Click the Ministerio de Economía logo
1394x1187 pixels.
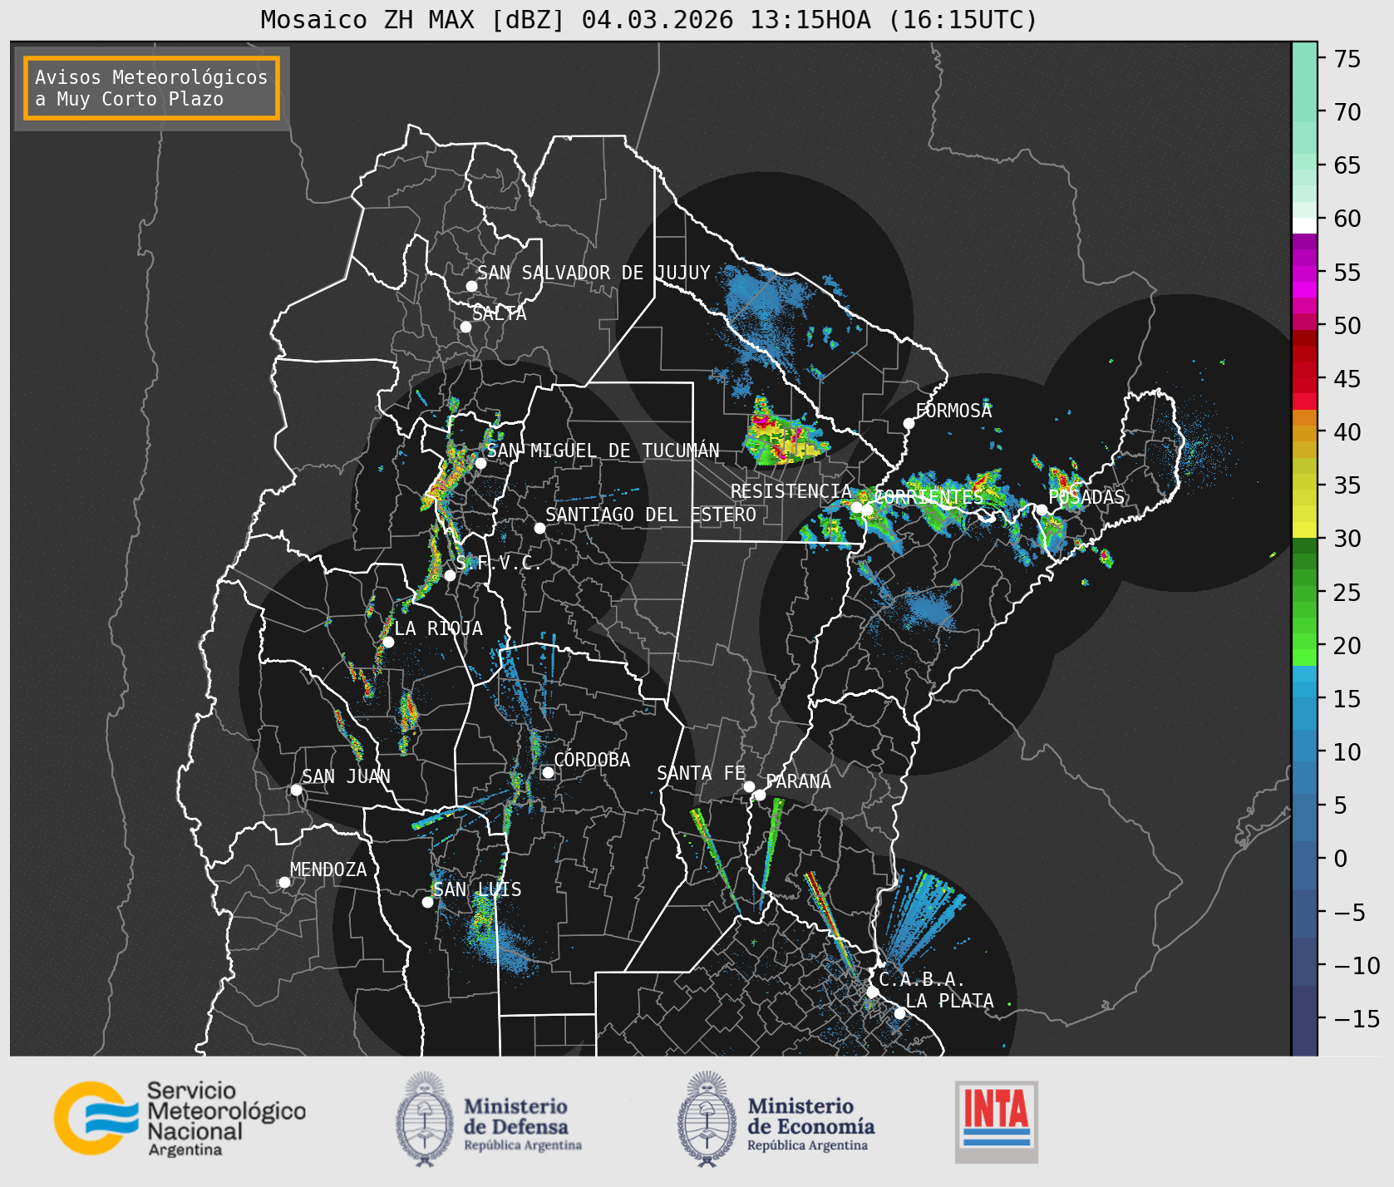pyautogui.click(x=776, y=1119)
